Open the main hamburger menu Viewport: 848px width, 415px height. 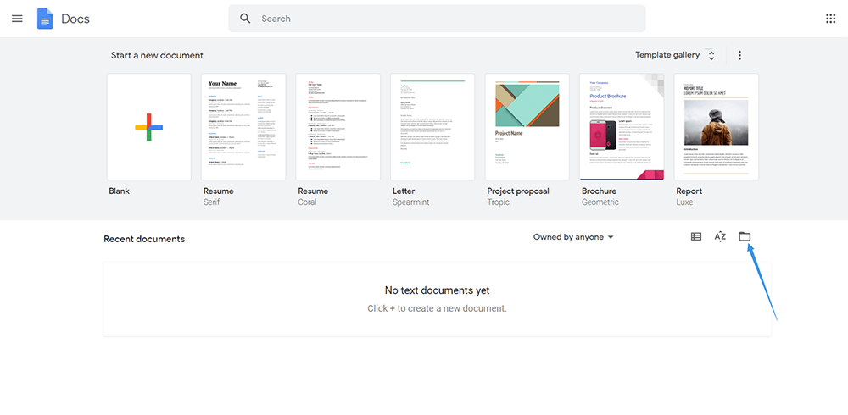(x=17, y=19)
